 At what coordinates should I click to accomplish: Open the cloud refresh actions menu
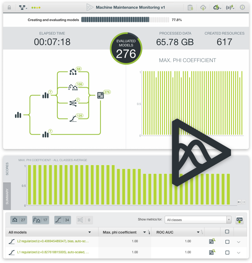217,7
